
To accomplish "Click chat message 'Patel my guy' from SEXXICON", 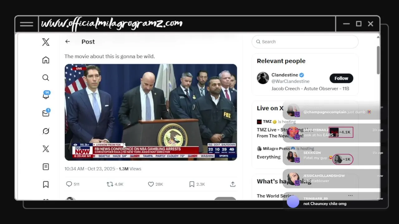I will (318, 158).
